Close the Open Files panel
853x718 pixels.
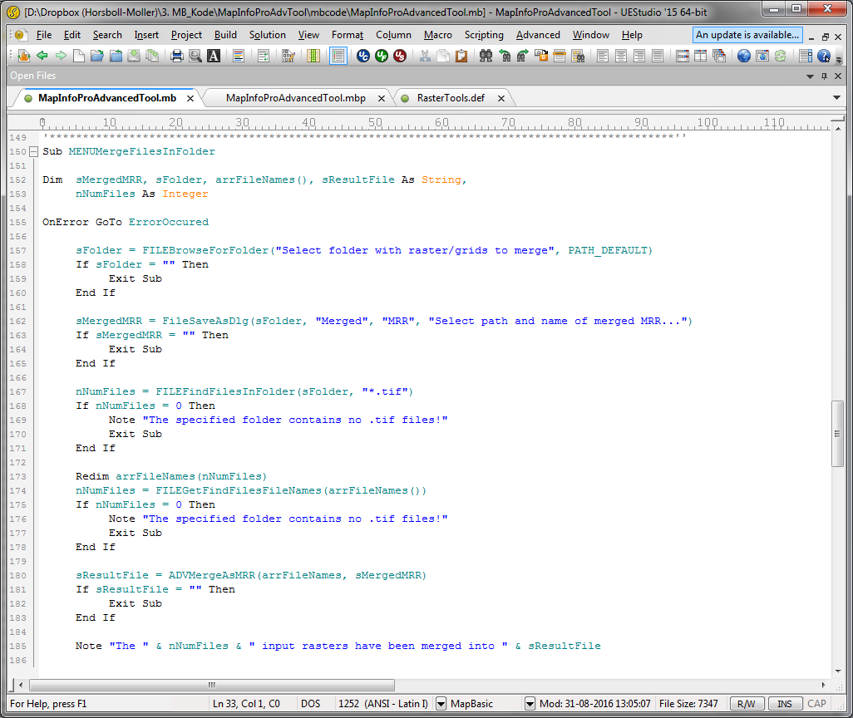[838, 76]
